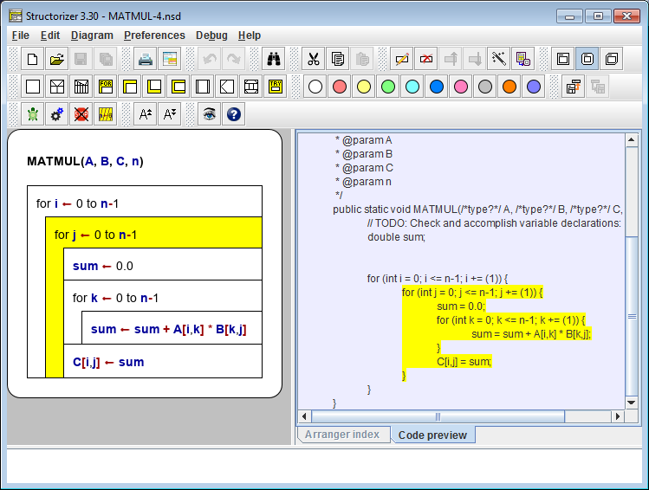Open the Help menu
Image resolution: width=649 pixels, height=490 pixels.
(x=250, y=35)
